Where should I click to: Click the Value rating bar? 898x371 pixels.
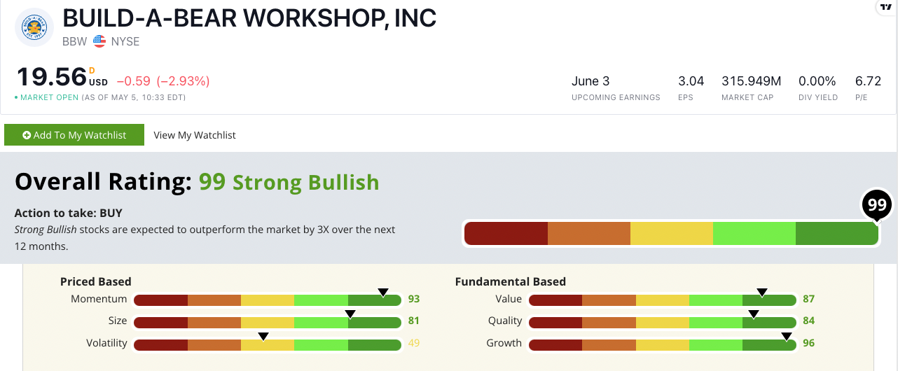tap(662, 300)
